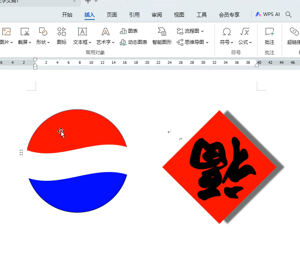
Task: Click the paragraph drag handle dots
Action: pyautogui.click(x=21, y=152)
